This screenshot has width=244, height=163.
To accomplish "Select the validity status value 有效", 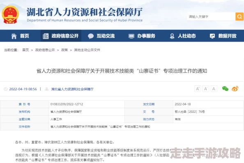I will (x=178, y=119).
